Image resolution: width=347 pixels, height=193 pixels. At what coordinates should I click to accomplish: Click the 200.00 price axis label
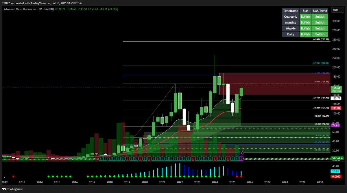coord(336,67)
